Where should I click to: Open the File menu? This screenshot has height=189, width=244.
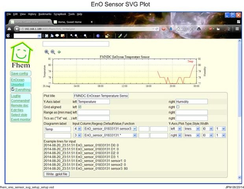point(9,14)
